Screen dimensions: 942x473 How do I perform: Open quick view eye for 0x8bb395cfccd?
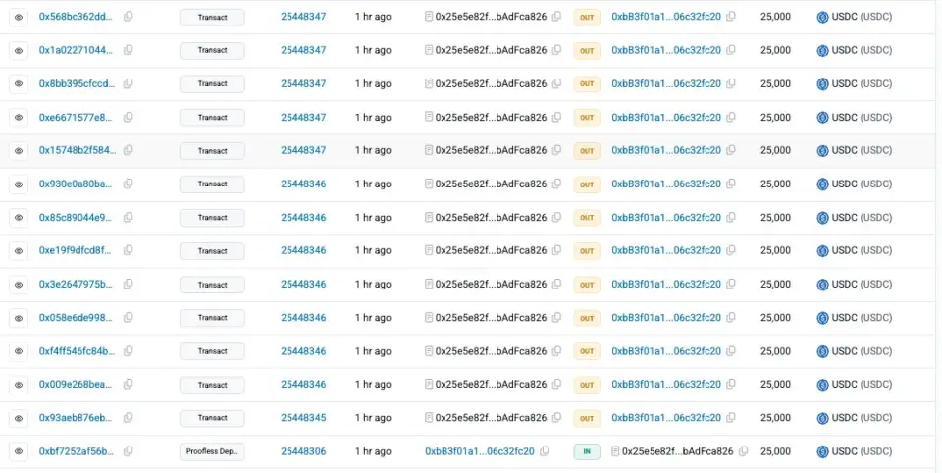(x=19, y=84)
